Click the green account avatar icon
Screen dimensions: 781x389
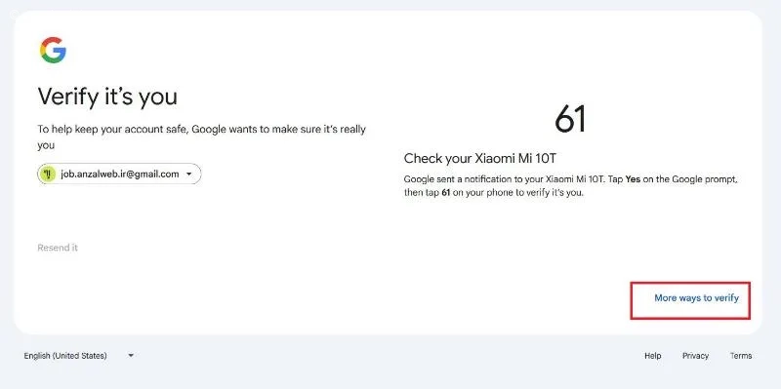[48, 175]
